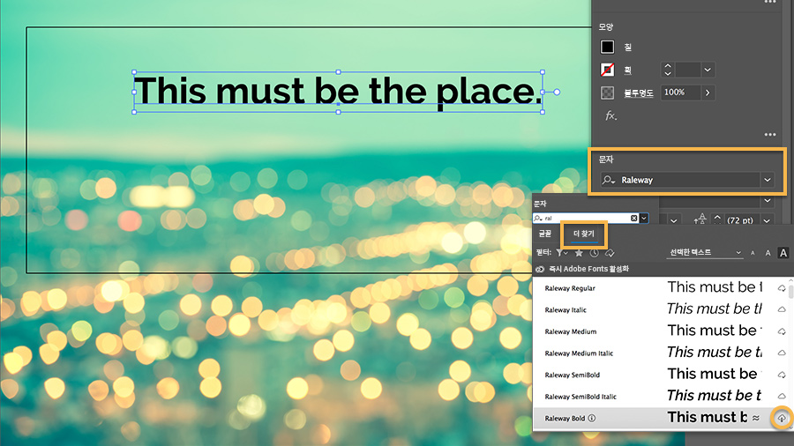The height and width of the screenshot is (446, 794).
Task: Click 즉시 Adobe Fonts 활성화 label
Action: [x=589, y=269]
